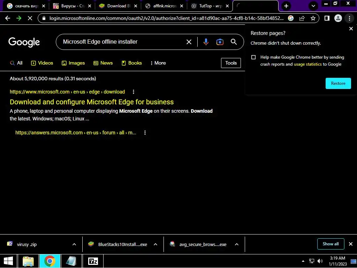
Task: Switch to News results
Action: coord(103,63)
